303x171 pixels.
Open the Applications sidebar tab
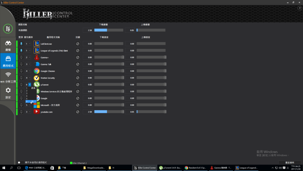pos(8,61)
